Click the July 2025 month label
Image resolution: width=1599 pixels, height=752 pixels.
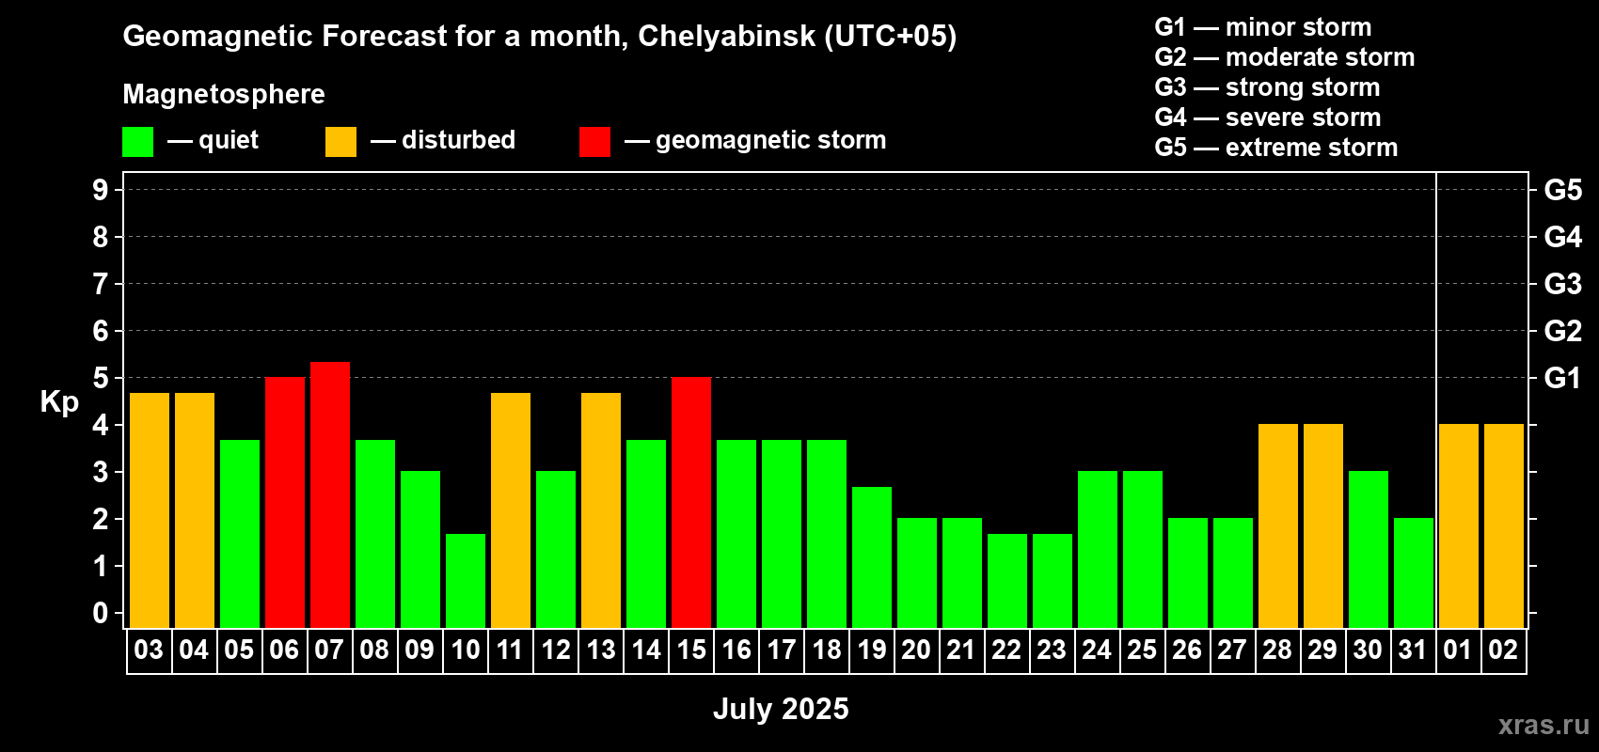[x=781, y=709]
